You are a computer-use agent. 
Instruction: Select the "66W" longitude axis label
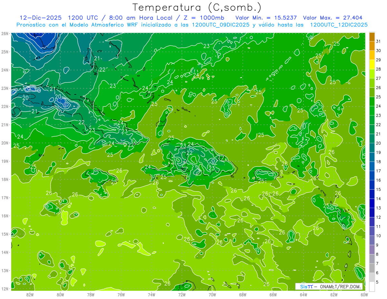tap(273, 294)
